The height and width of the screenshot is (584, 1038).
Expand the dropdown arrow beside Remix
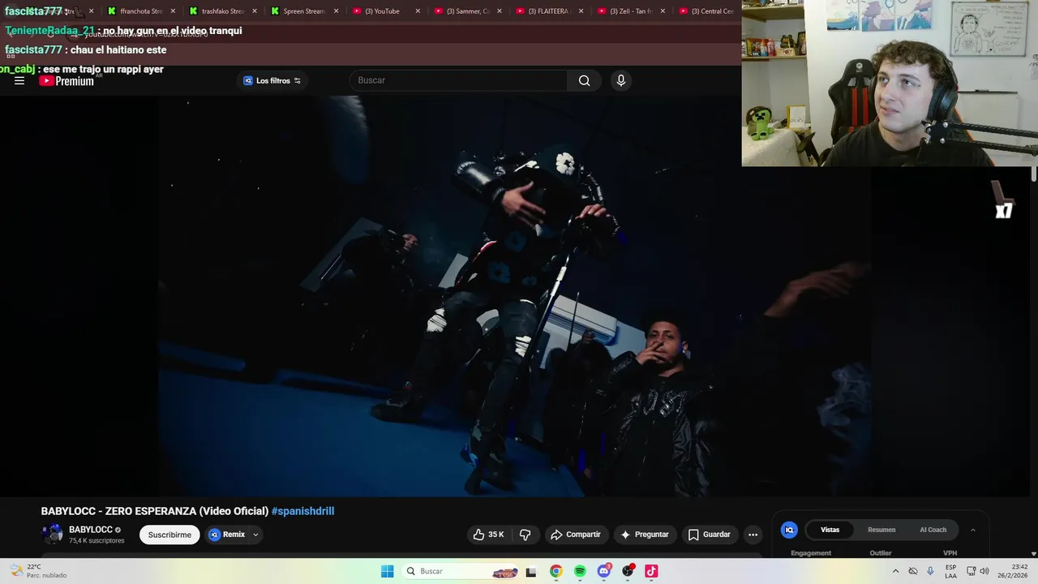click(255, 535)
